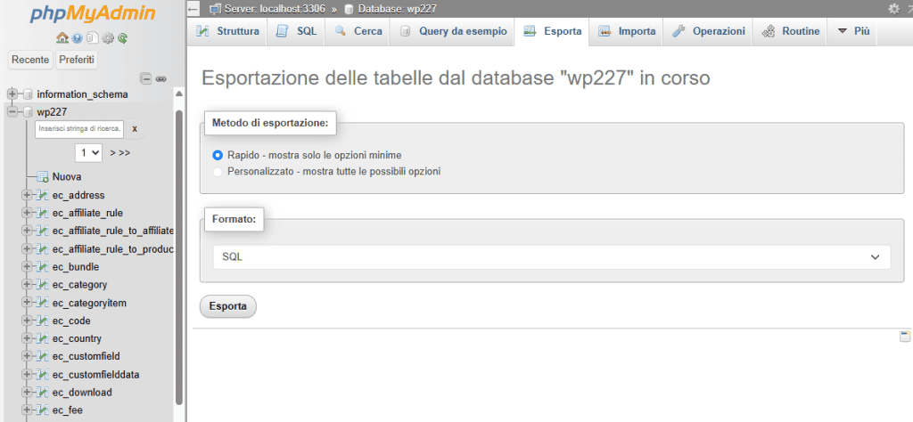Collapse all tree nodes minus icon
The height and width of the screenshot is (422, 913).
(147, 78)
